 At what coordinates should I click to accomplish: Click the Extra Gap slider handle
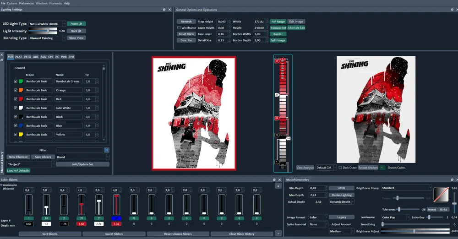[429, 217]
